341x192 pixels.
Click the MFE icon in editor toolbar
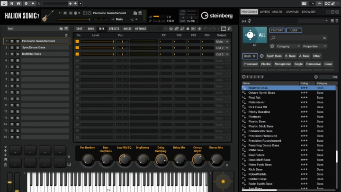coord(193,29)
